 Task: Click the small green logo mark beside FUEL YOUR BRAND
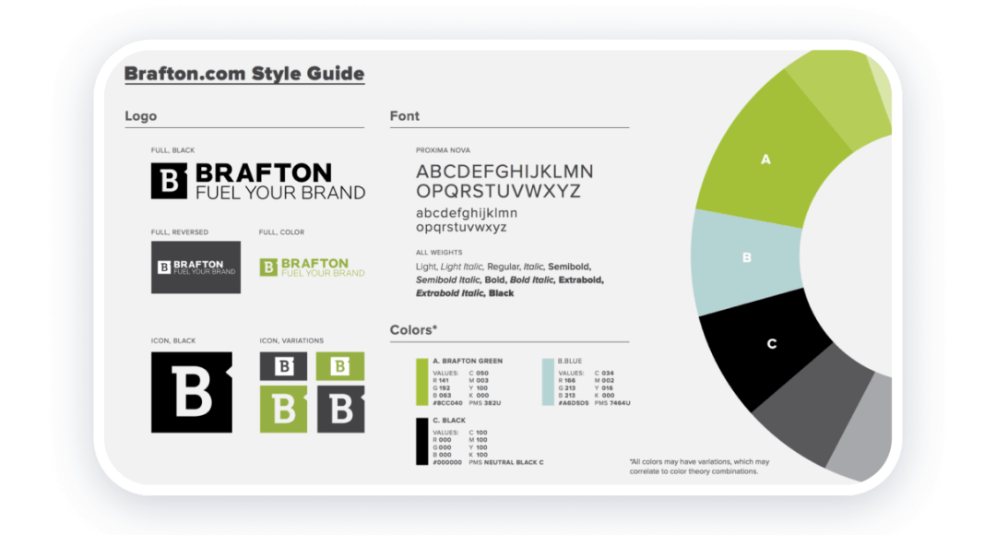267,267
